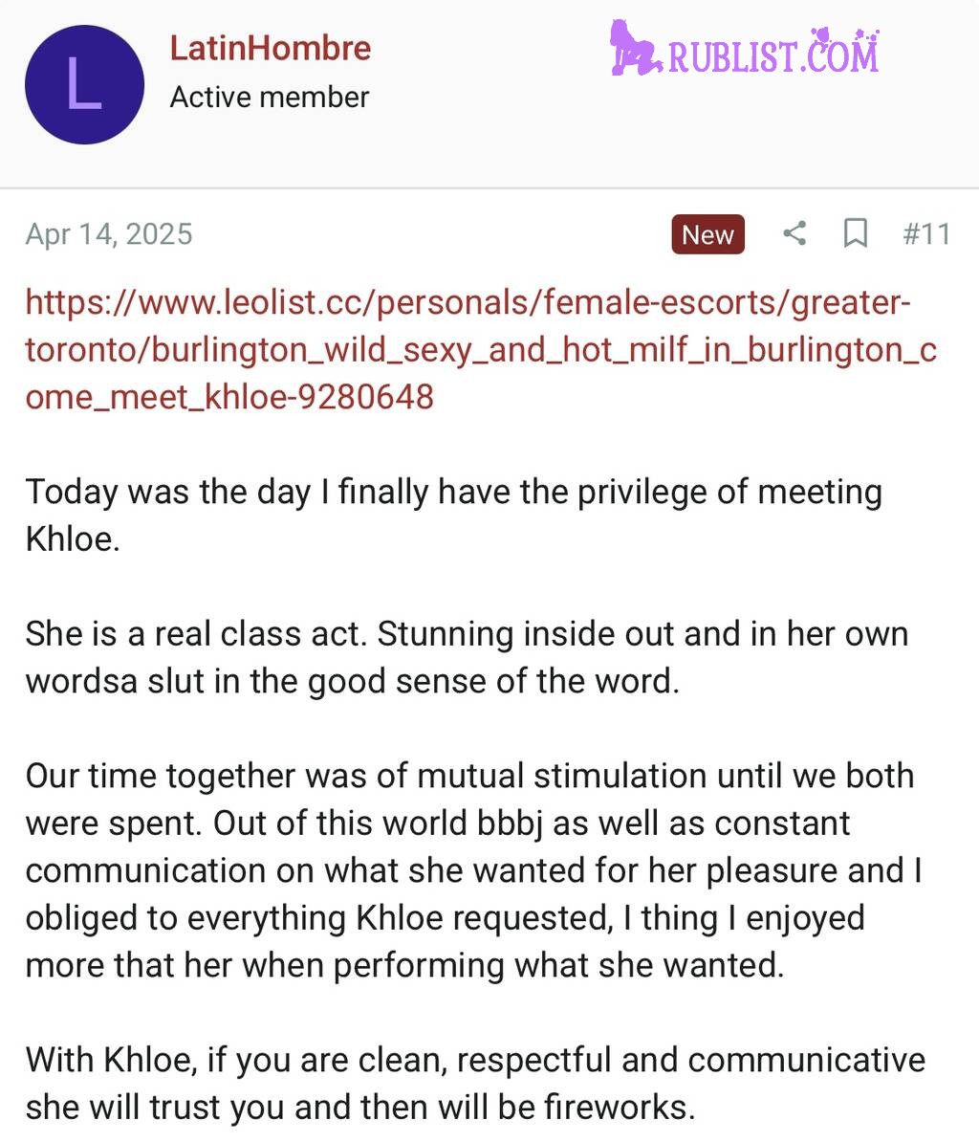Click the Apr 14, 2025 post date
This screenshot has height=1142, width=979.
pyautogui.click(x=109, y=234)
